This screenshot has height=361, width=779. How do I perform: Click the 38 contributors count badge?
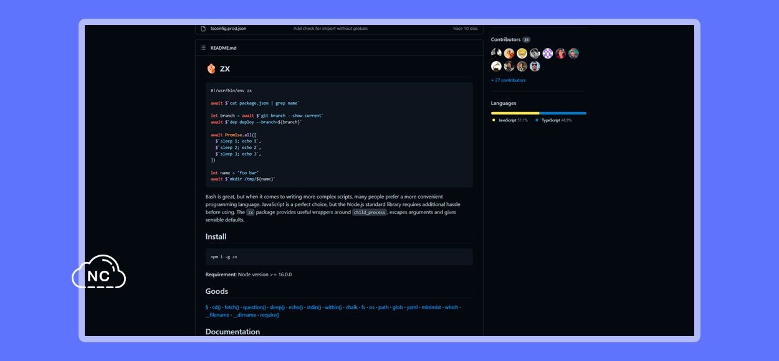tap(526, 40)
